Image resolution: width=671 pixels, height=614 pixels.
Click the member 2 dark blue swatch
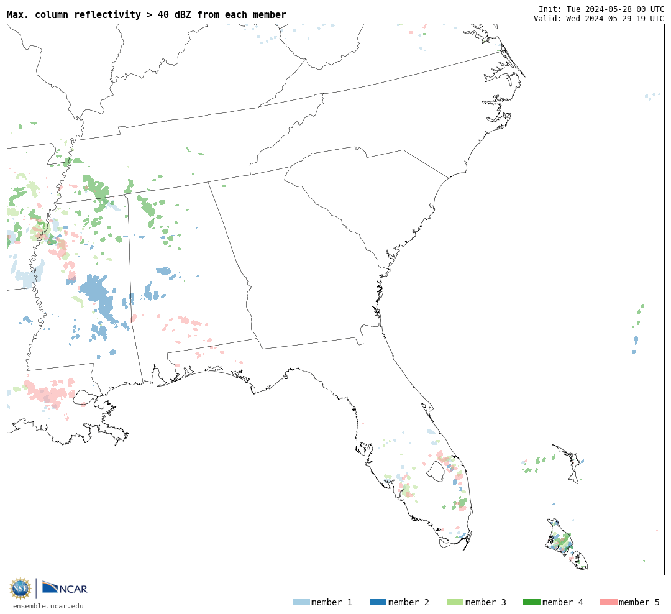378,602
